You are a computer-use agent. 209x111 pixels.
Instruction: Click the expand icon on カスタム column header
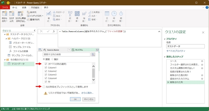click(97, 50)
